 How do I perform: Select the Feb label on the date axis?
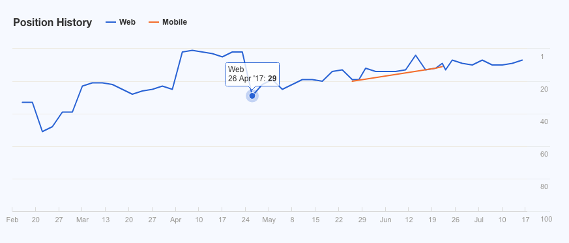(x=12, y=220)
